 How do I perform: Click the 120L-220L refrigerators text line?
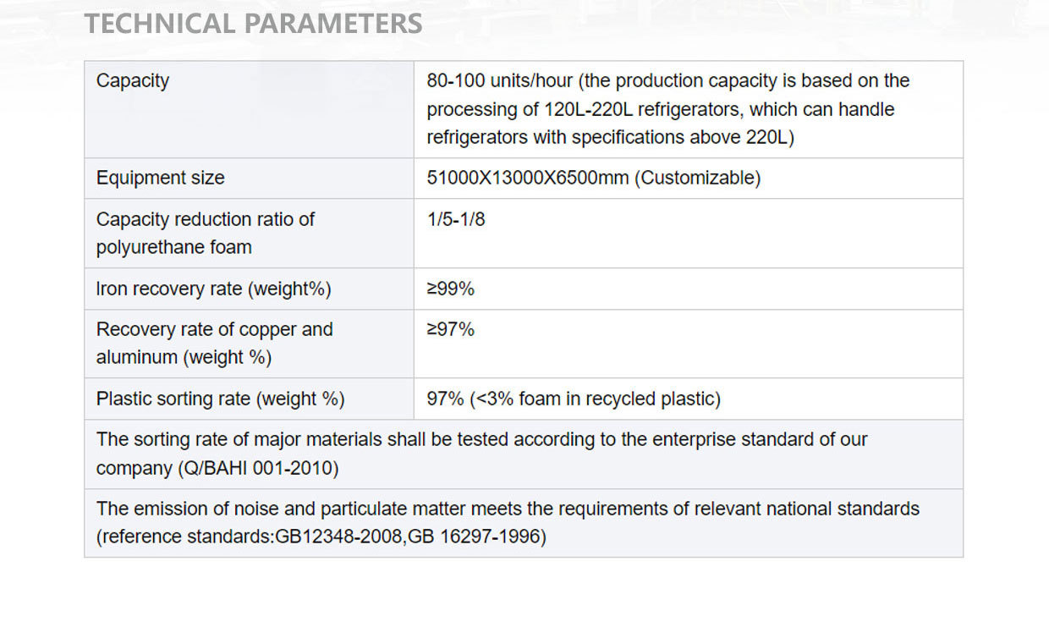tap(661, 110)
